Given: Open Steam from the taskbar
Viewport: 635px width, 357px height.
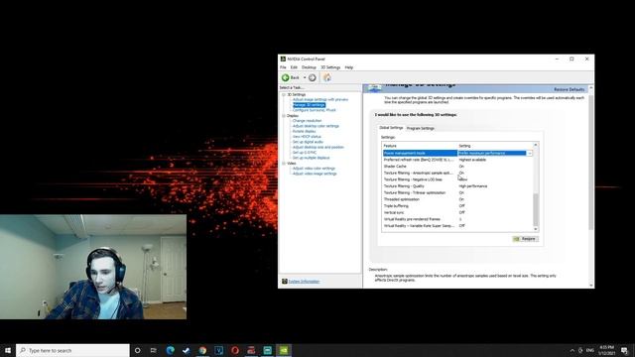Looking at the screenshot, I should coord(187,350).
